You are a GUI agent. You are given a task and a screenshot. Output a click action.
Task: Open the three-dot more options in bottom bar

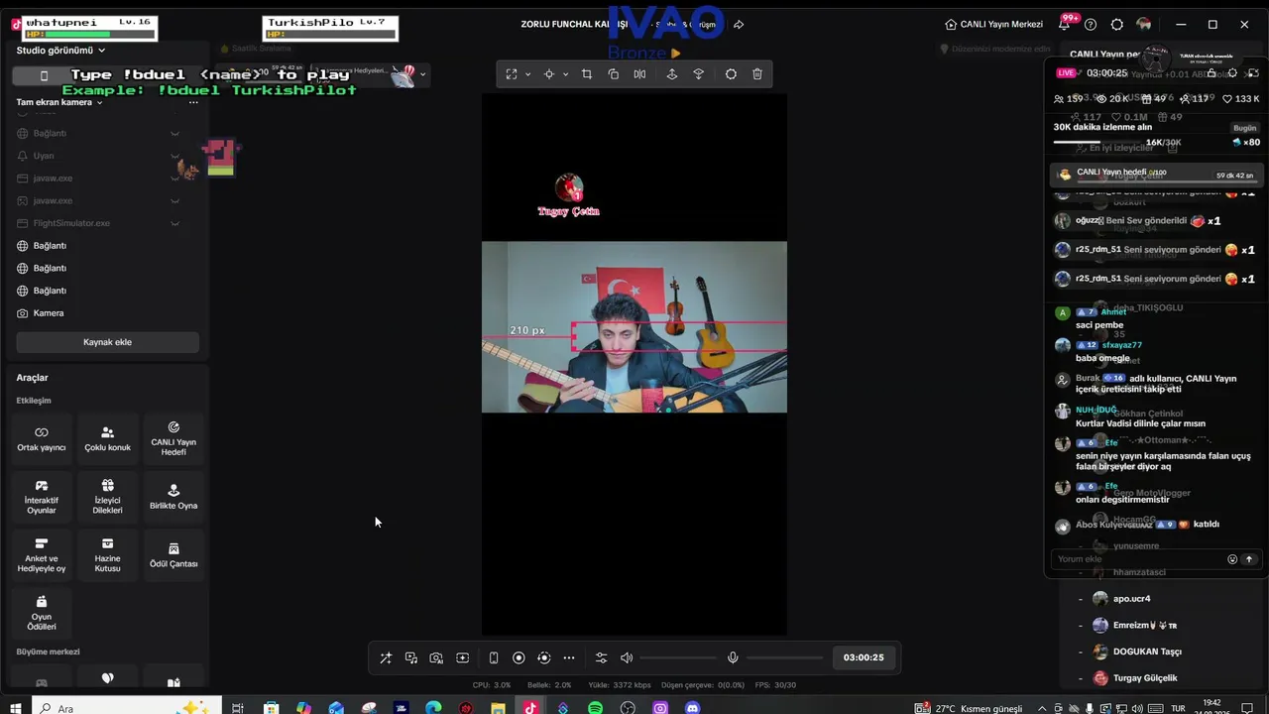pyautogui.click(x=569, y=657)
